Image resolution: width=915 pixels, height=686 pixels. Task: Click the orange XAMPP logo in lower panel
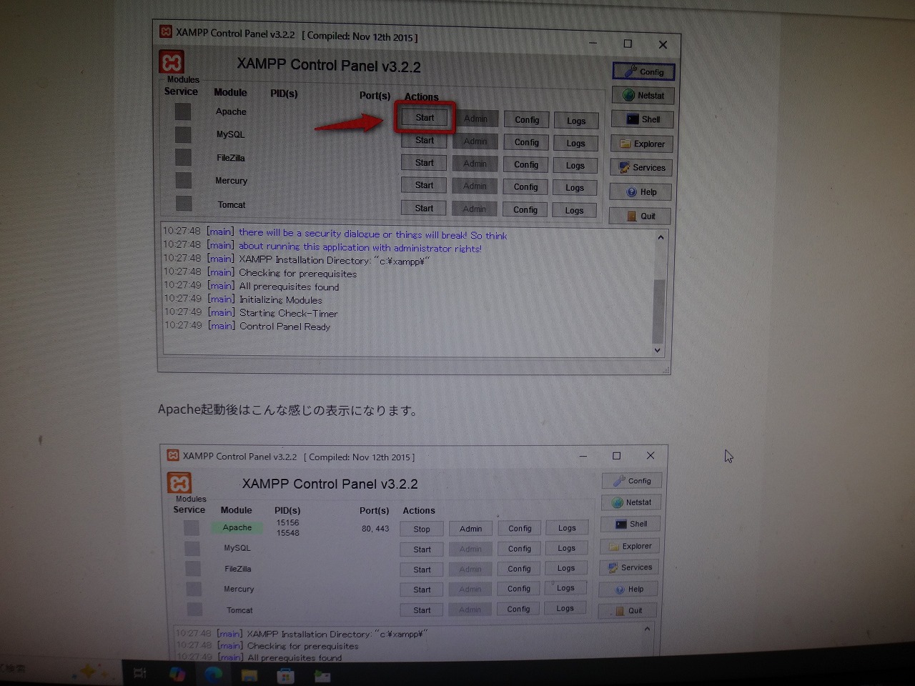[x=179, y=483]
